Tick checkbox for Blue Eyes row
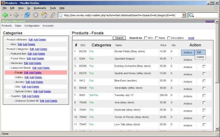The image size is (220, 137). click(204, 81)
